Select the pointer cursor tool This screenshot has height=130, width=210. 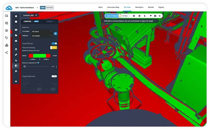tap(145, 16)
